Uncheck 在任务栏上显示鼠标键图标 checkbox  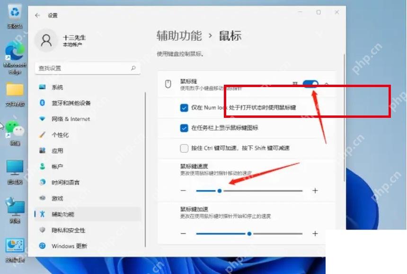(x=184, y=128)
